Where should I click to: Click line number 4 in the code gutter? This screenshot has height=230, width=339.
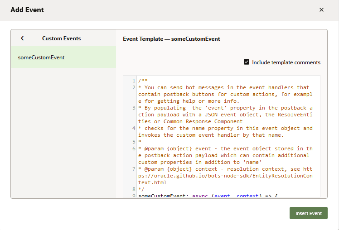point(134,128)
